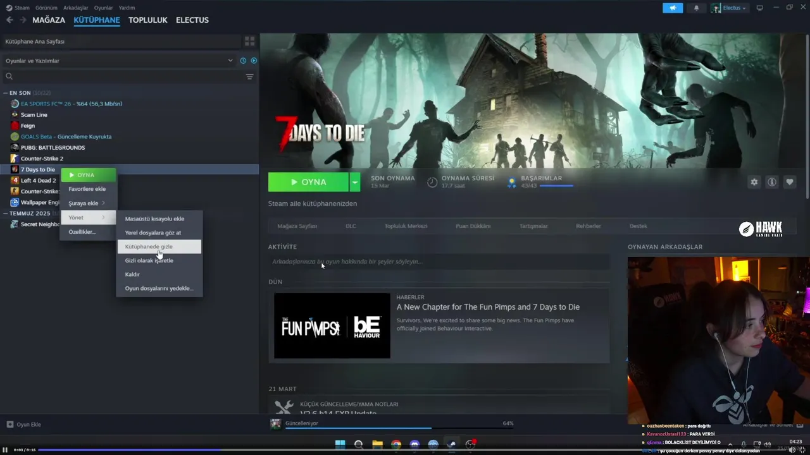Open the library grid view icon
This screenshot has height=455, width=810.
point(250,41)
